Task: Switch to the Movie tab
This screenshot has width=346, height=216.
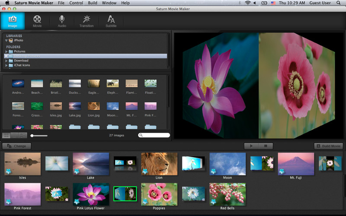Action: [37, 21]
